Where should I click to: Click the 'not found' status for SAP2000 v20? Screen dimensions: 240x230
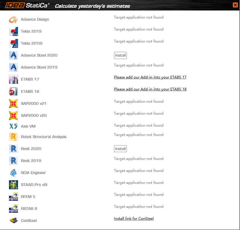(x=139, y=114)
